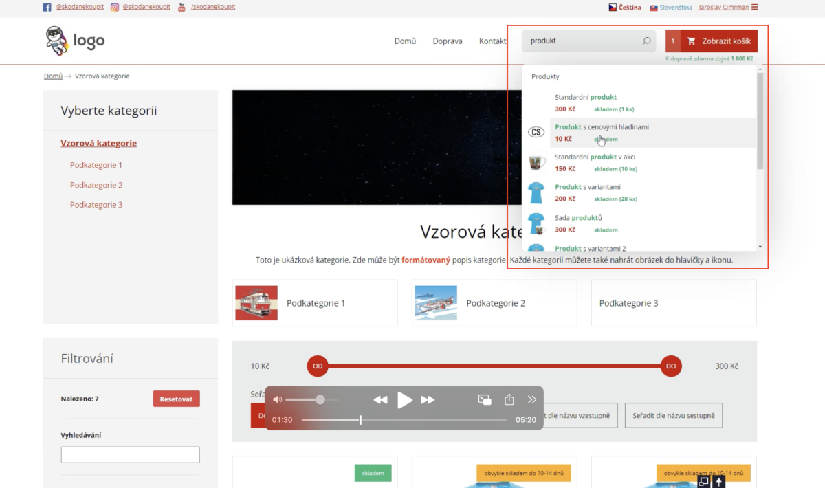The height and width of the screenshot is (488, 825).
Task: Open Podkategorie 2 in the sidebar
Action: tap(96, 185)
